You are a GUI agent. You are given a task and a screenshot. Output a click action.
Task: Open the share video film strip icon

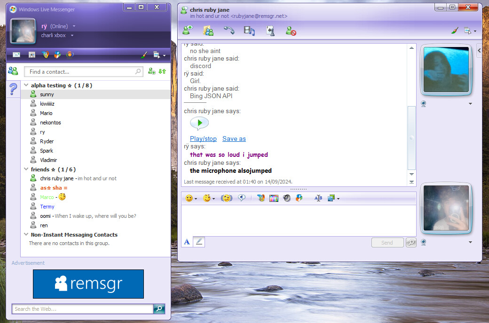point(249,31)
